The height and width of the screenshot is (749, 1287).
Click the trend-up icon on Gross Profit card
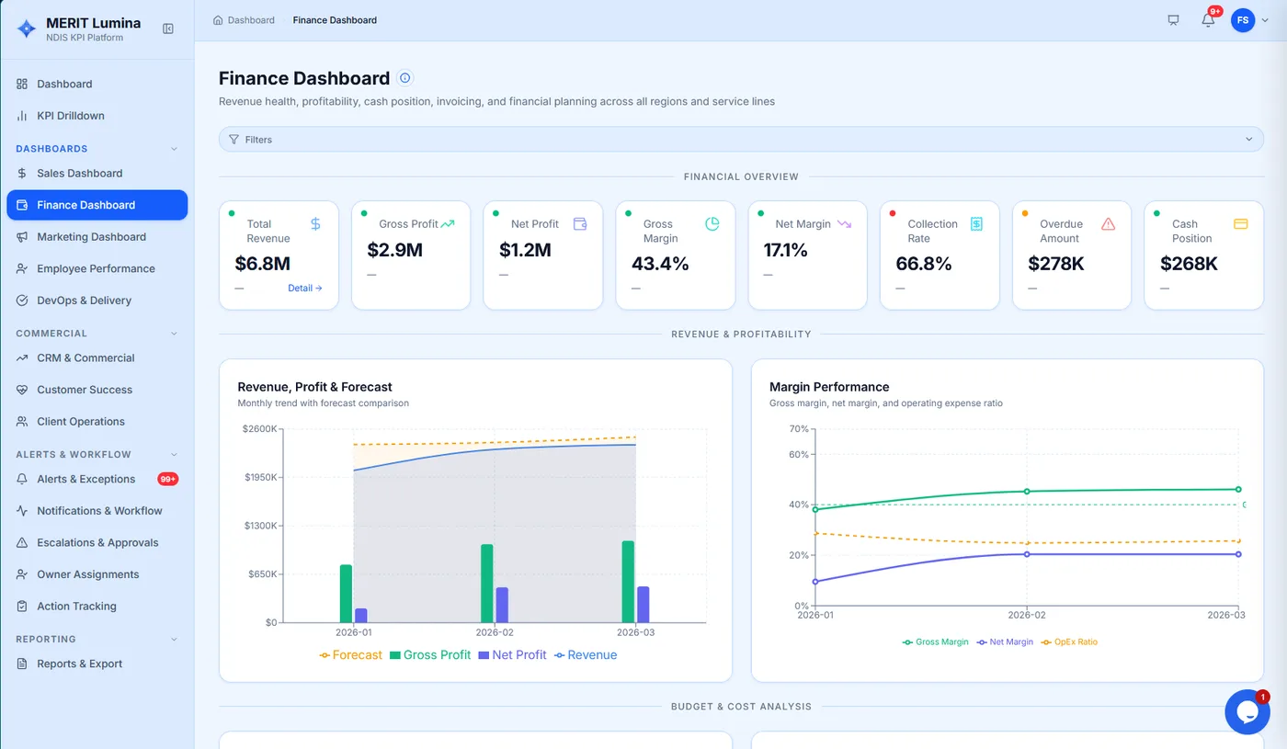[448, 223]
